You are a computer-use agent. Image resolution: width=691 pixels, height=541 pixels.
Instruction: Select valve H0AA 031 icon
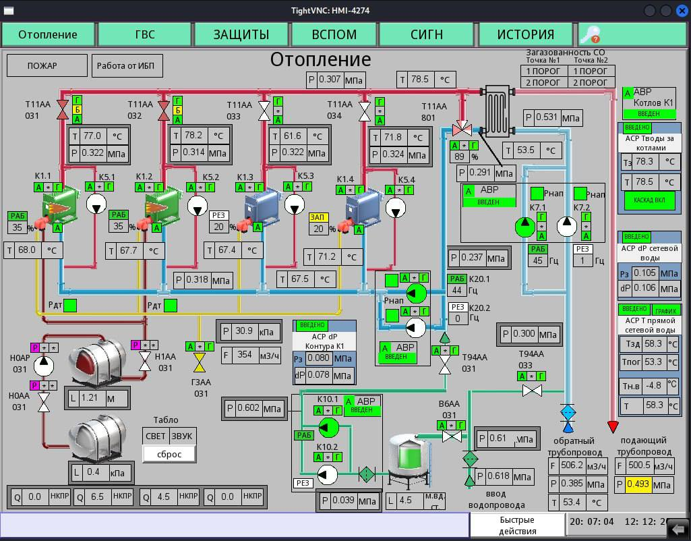click(x=44, y=403)
